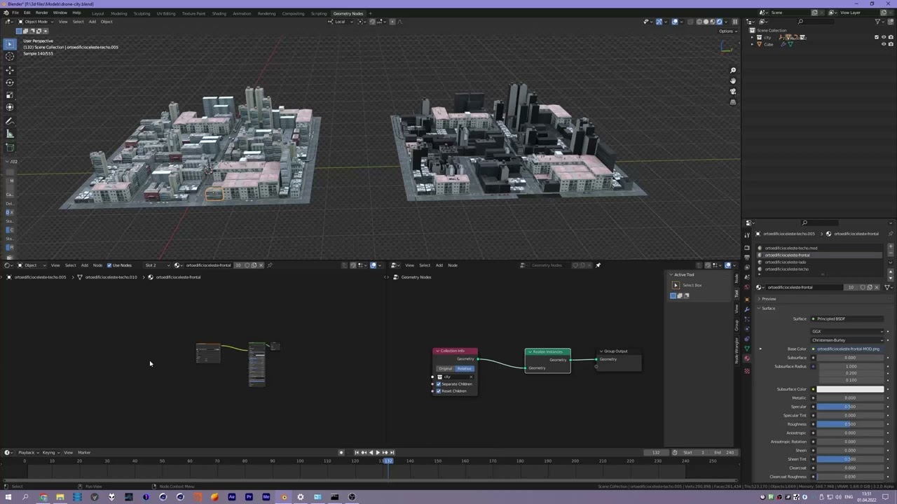Open the Slot 2 material slot dropdown
The image size is (897, 504).
pos(157,265)
